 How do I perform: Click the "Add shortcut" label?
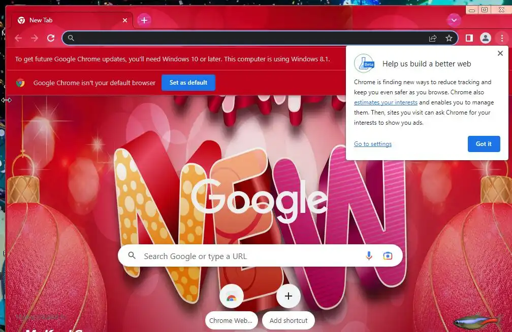point(289,321)
